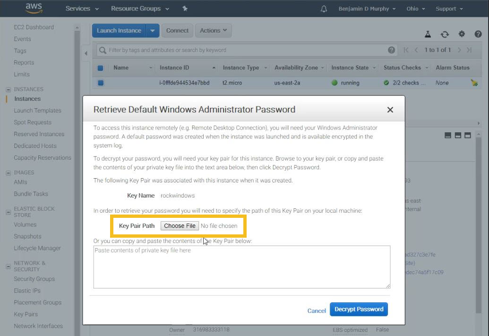Toggle checkbox for instance i-0fffde944534e7bbd
The width and height of the screenshot is (489, 336).
pos(101,83)
